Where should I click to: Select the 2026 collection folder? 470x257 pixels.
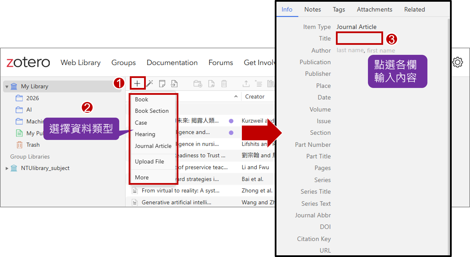32,98
